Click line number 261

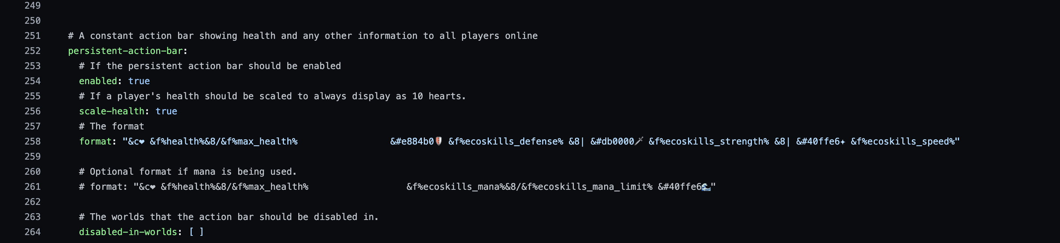point(33,187)
